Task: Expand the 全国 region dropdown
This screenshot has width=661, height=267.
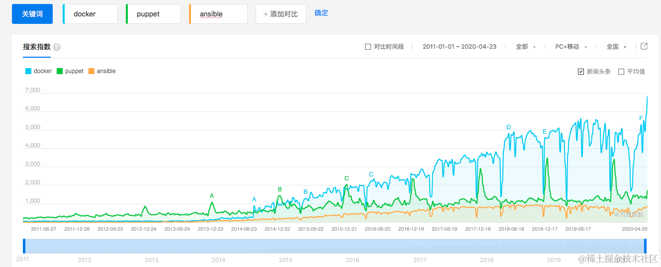Action: pyautogui.click(x=616, y=47)
